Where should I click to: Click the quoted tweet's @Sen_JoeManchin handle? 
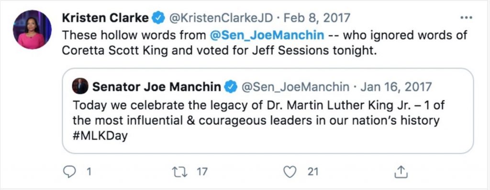click(x=294, y=87)
